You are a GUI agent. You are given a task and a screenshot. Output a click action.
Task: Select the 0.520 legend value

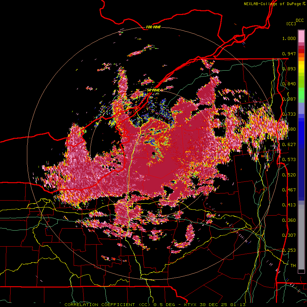pos(289,175)
